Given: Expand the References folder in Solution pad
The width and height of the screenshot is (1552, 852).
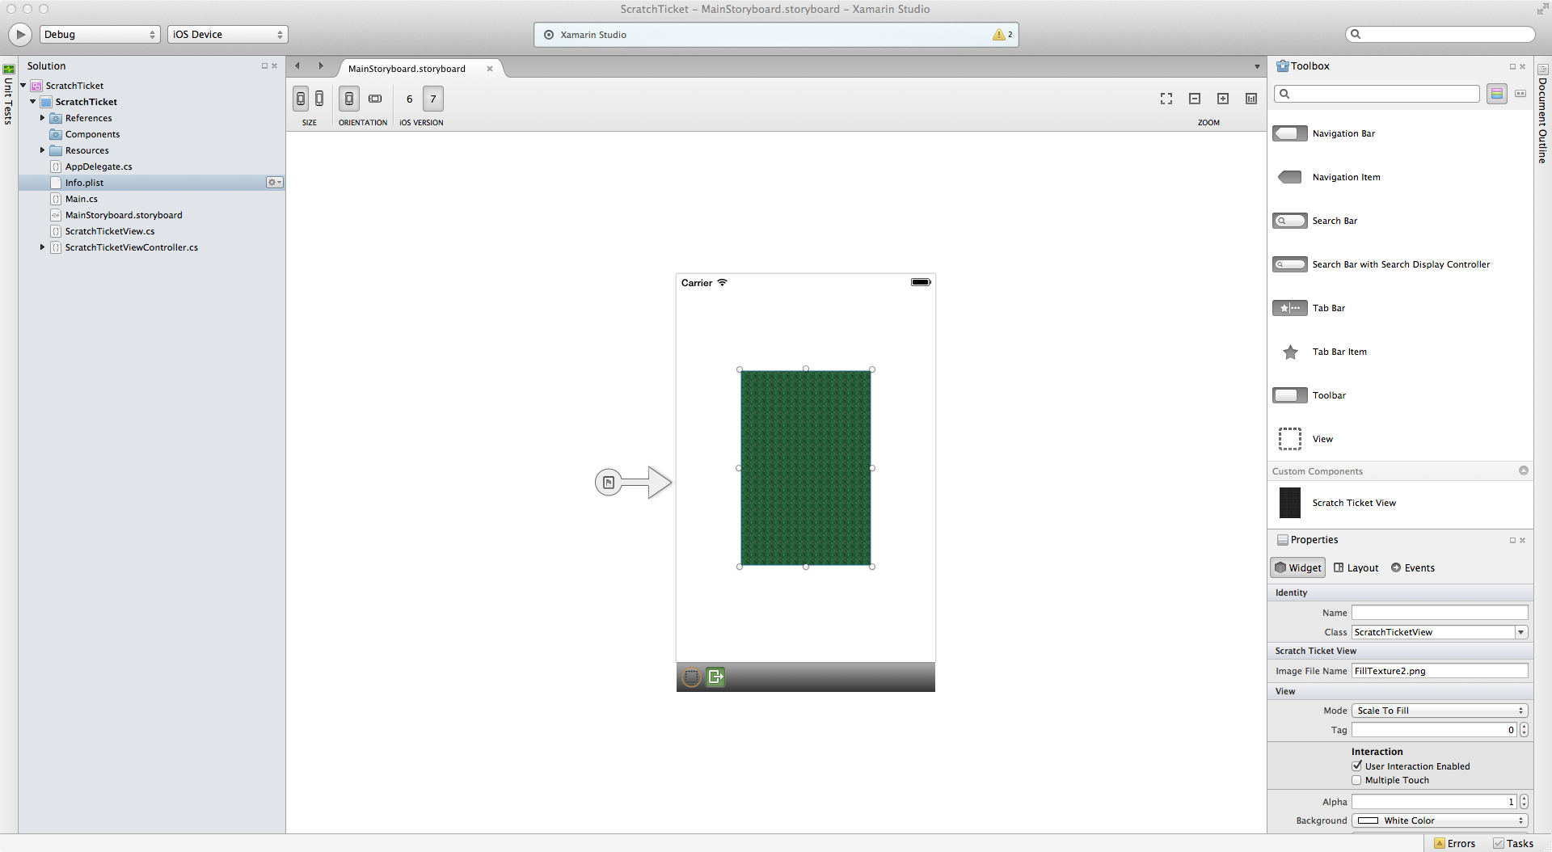Looking at the screenshot, I should [x=43, y=118].
